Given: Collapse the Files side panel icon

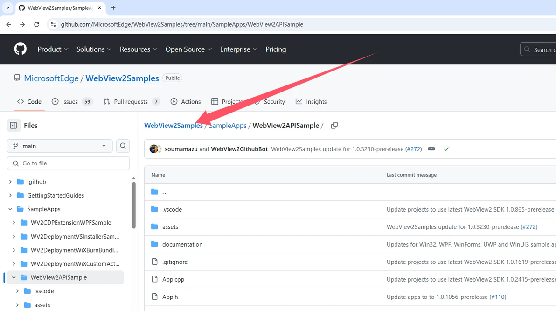Looking at the screenshot, I should [x=14, y=125].
